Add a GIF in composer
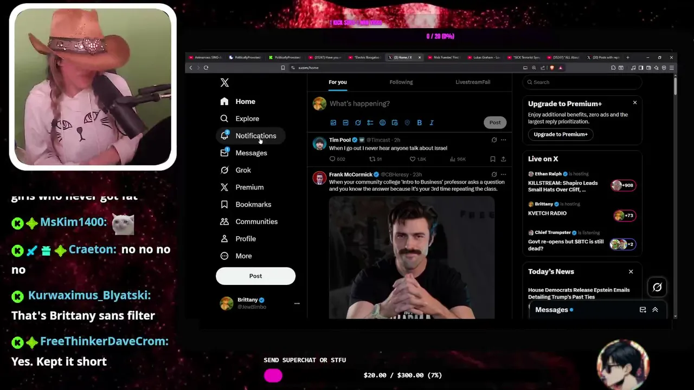 (x=345, y=123)
